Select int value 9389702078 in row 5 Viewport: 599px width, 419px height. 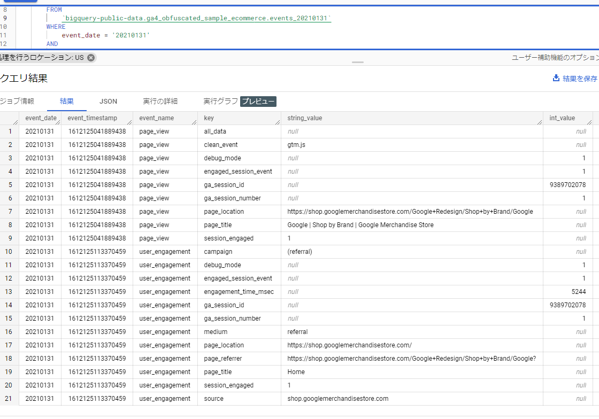(x=567, y=185)
